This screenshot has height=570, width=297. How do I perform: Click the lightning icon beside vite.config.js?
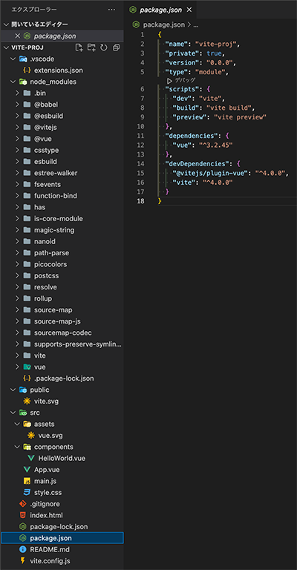click(23, 560)
